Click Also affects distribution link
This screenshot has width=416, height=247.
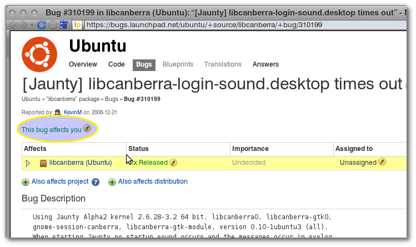point(153,182)
